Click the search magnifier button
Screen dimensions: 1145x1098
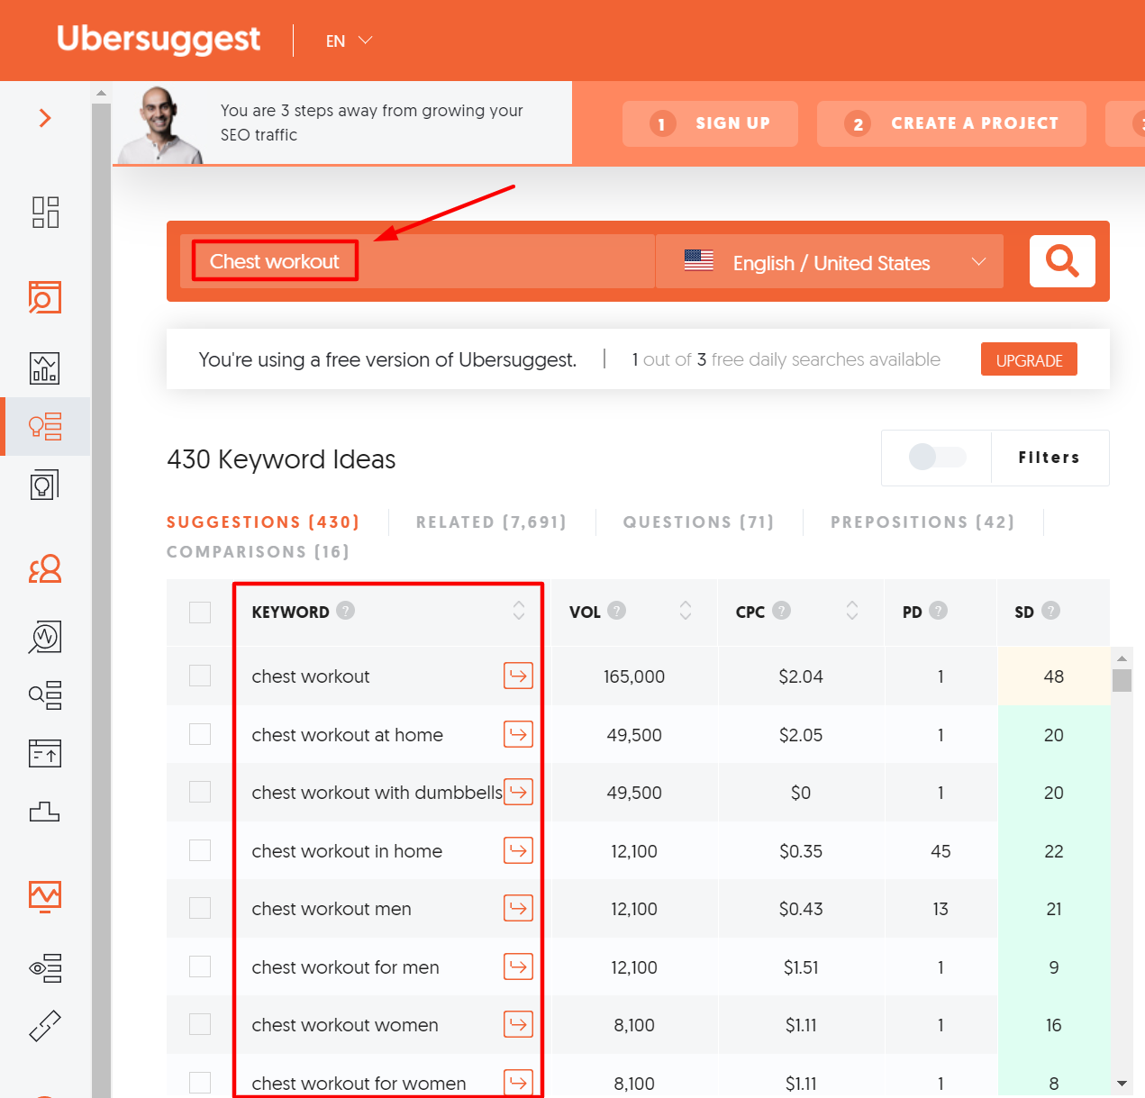coord(1062,261)
